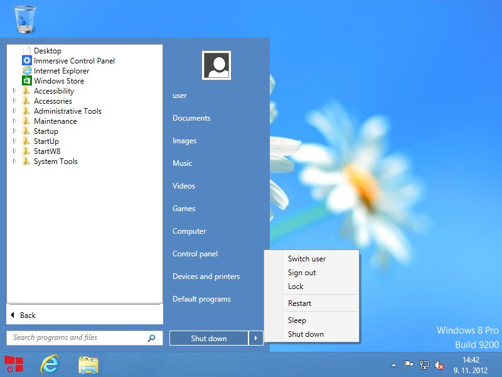Click the Accessories folder icon
Viewport: 502px width, 377px height.
pos(27,101)
